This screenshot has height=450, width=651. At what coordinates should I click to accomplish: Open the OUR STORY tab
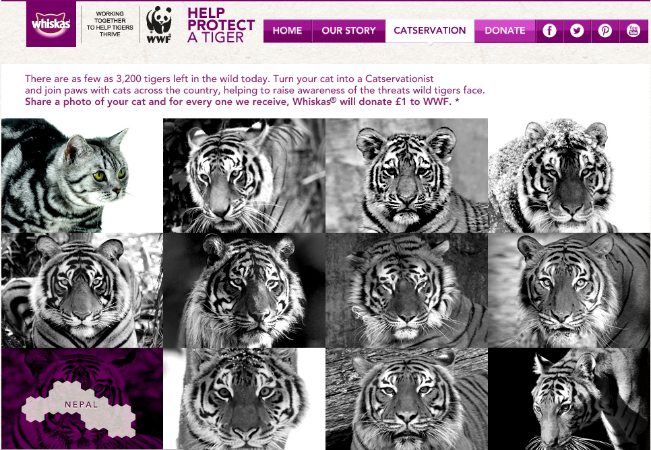(349, 31)
